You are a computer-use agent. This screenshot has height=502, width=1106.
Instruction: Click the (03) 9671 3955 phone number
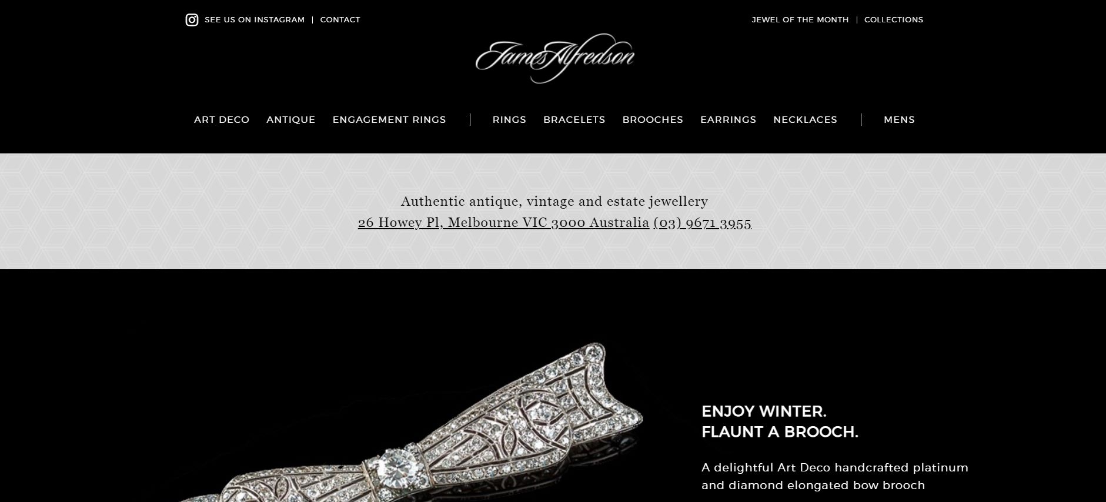[x=702, y=223]
